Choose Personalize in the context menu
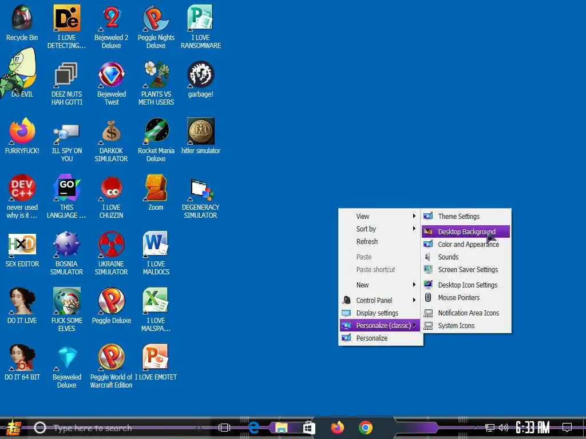This screenshot has width=586, height=439. [x=381, y=338]
